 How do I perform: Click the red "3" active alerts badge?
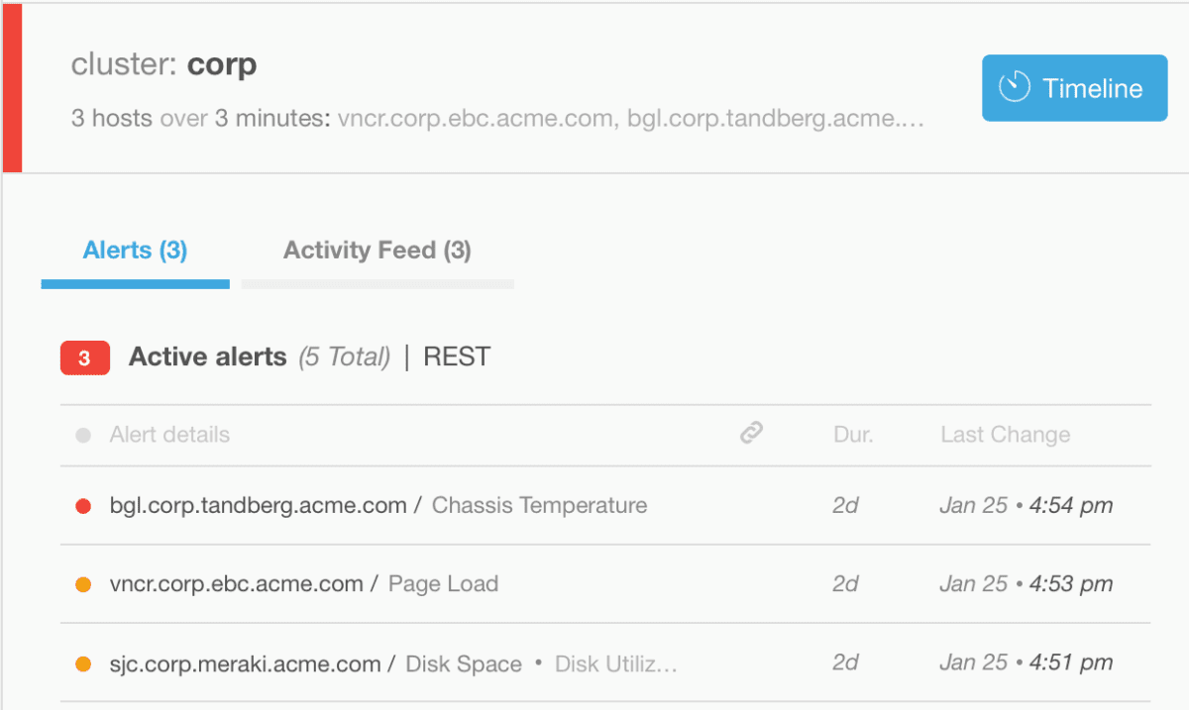pos(84,357)
